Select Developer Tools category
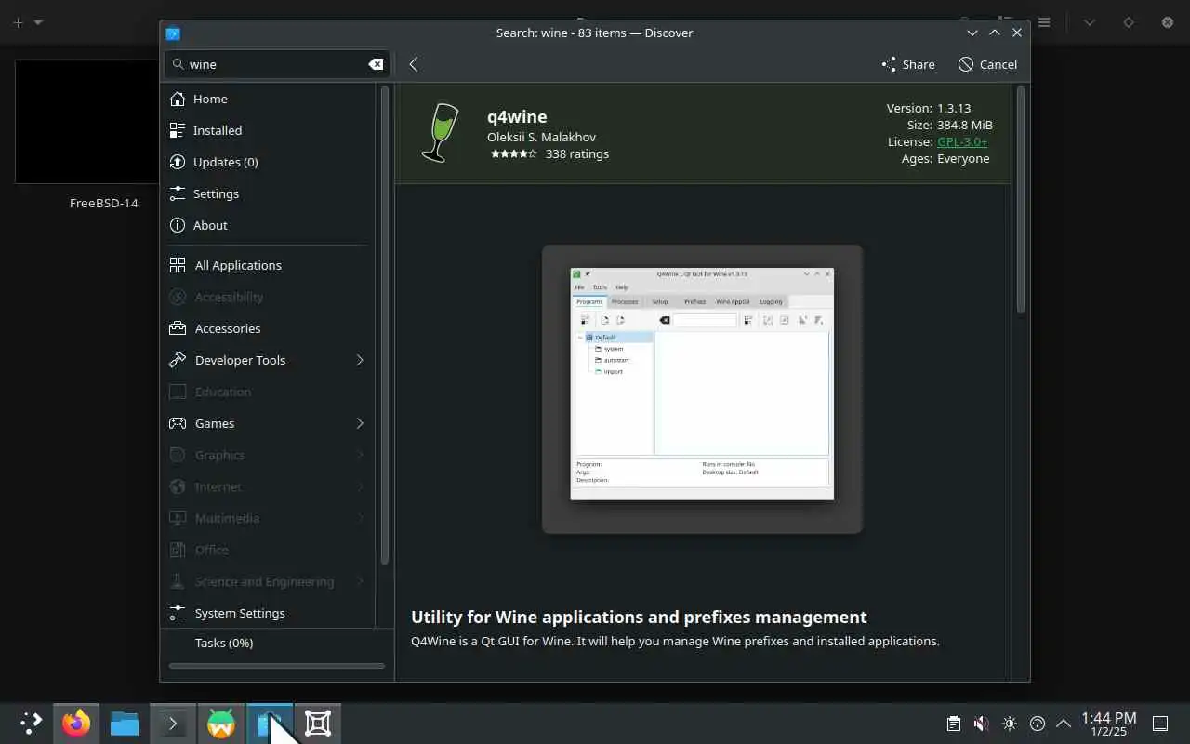This screenshot has height=744, width=1190. point(270,360)
